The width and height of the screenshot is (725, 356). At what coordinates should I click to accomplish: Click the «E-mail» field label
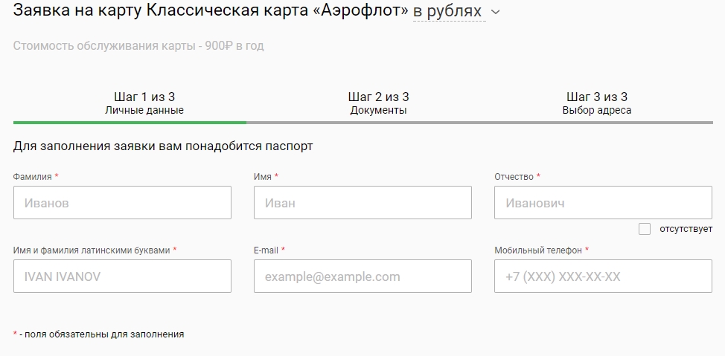click(x=266, y=250)
